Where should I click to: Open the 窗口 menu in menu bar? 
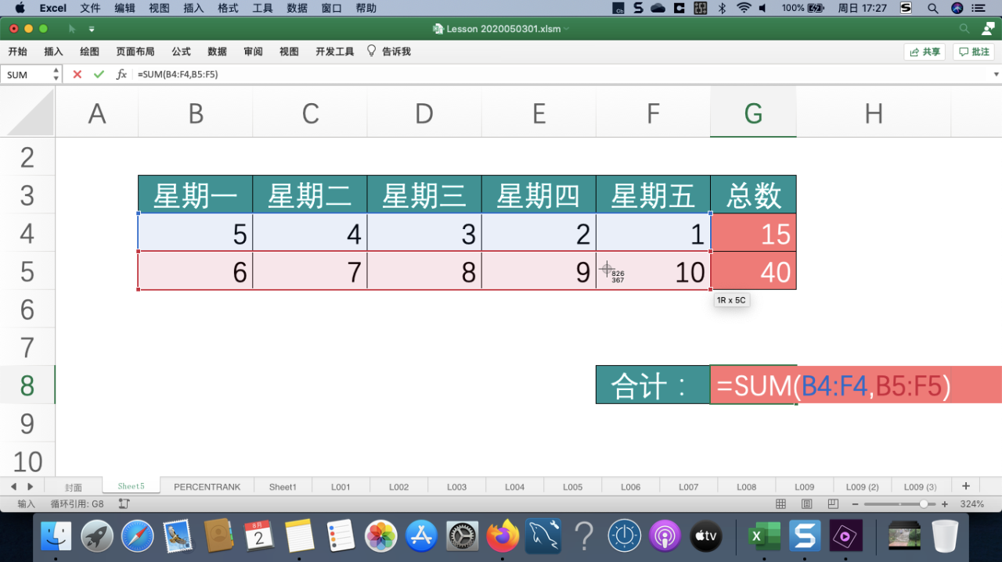[331, 8]
